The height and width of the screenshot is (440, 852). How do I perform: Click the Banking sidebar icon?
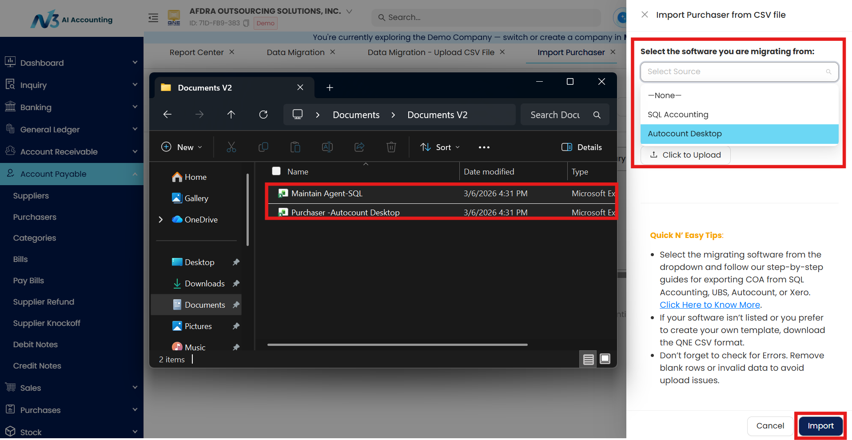10,106
